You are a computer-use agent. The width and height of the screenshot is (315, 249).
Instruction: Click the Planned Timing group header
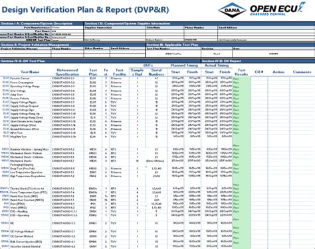pos(184,65)
